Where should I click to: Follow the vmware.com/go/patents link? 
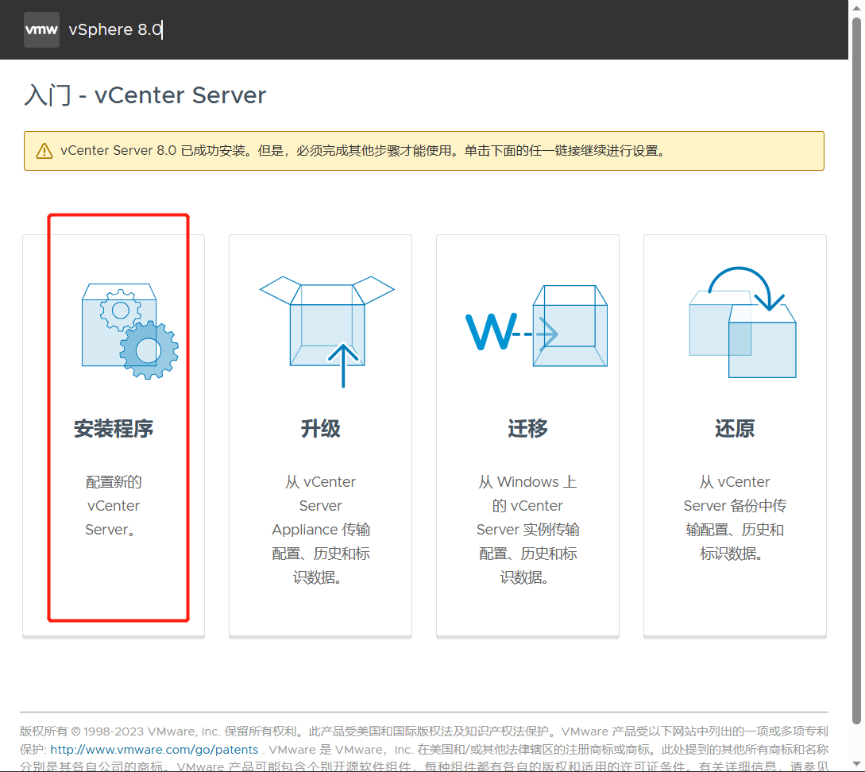(x=154, y=750)
